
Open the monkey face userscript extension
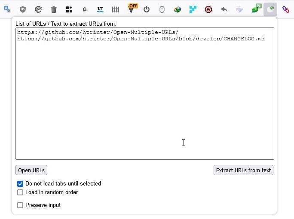coord(38,9)
